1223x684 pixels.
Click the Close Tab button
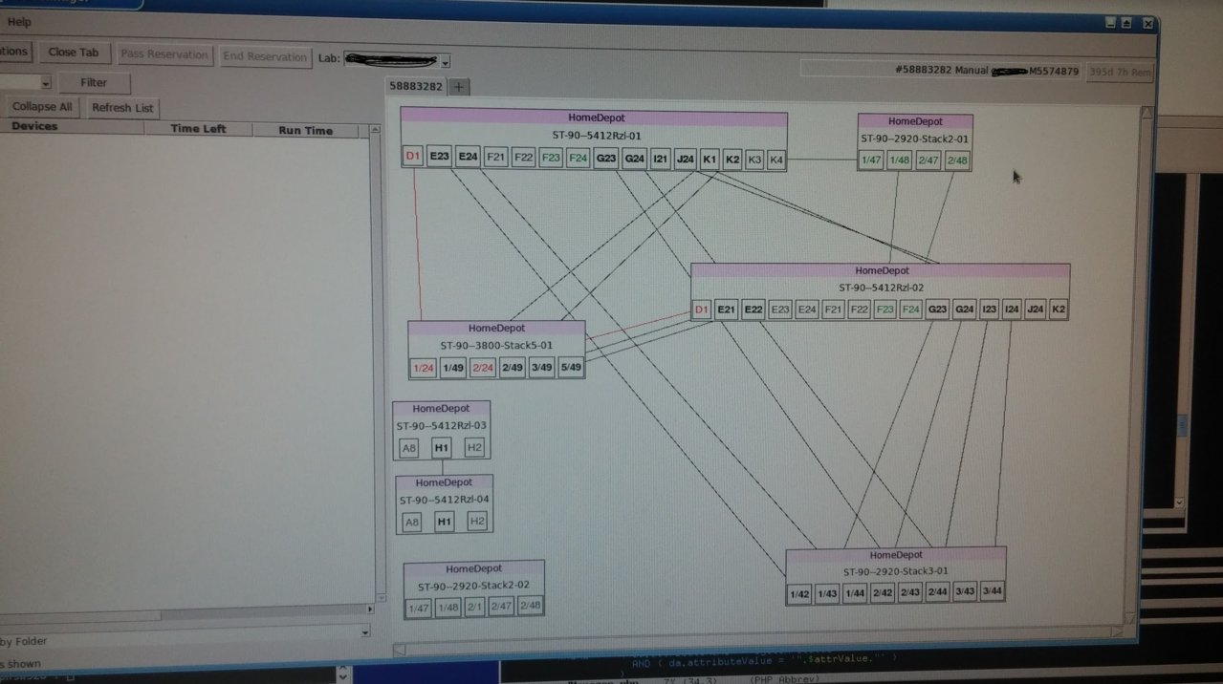point(74,53)
